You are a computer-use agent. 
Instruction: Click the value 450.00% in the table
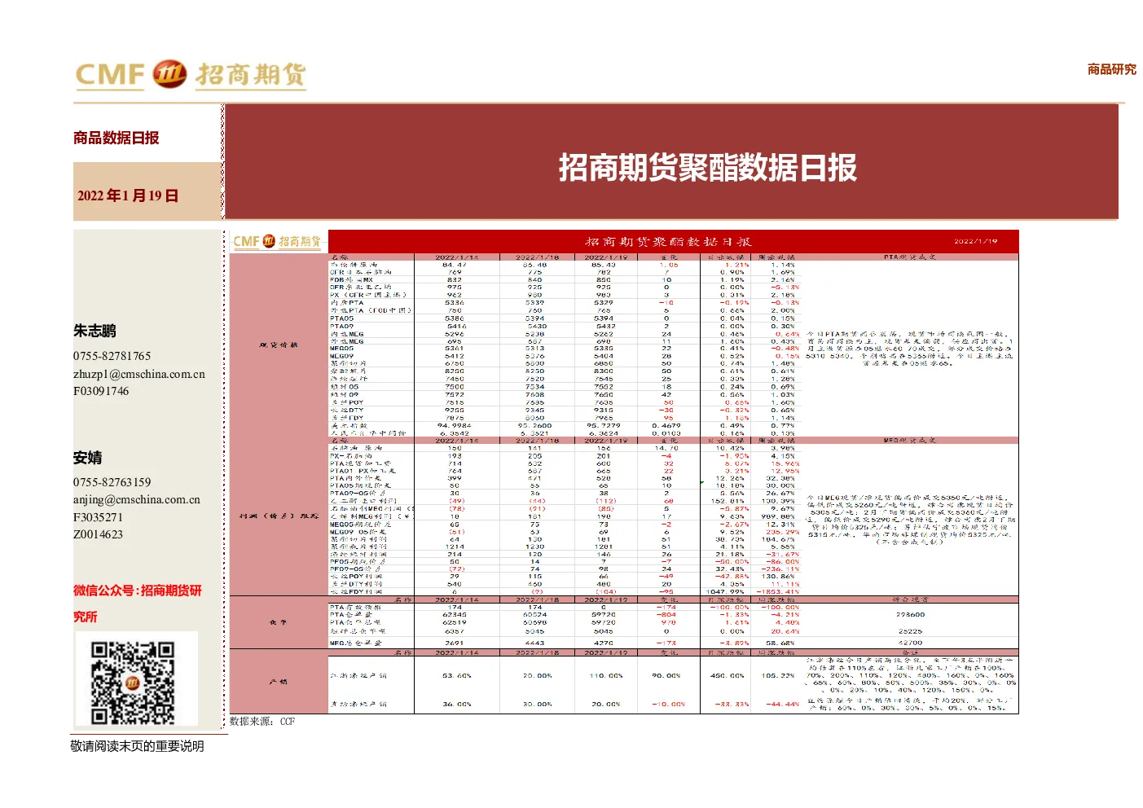coord(727,675)
